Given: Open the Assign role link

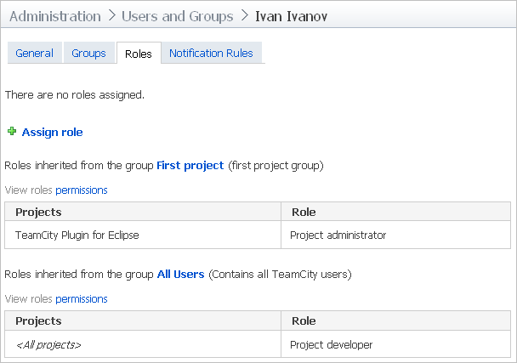Looking at the screenshot, I should click(52, 133).
